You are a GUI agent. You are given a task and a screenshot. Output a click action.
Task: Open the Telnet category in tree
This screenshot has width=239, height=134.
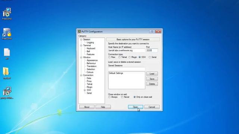pyautogui.click(x=90, y=84)
